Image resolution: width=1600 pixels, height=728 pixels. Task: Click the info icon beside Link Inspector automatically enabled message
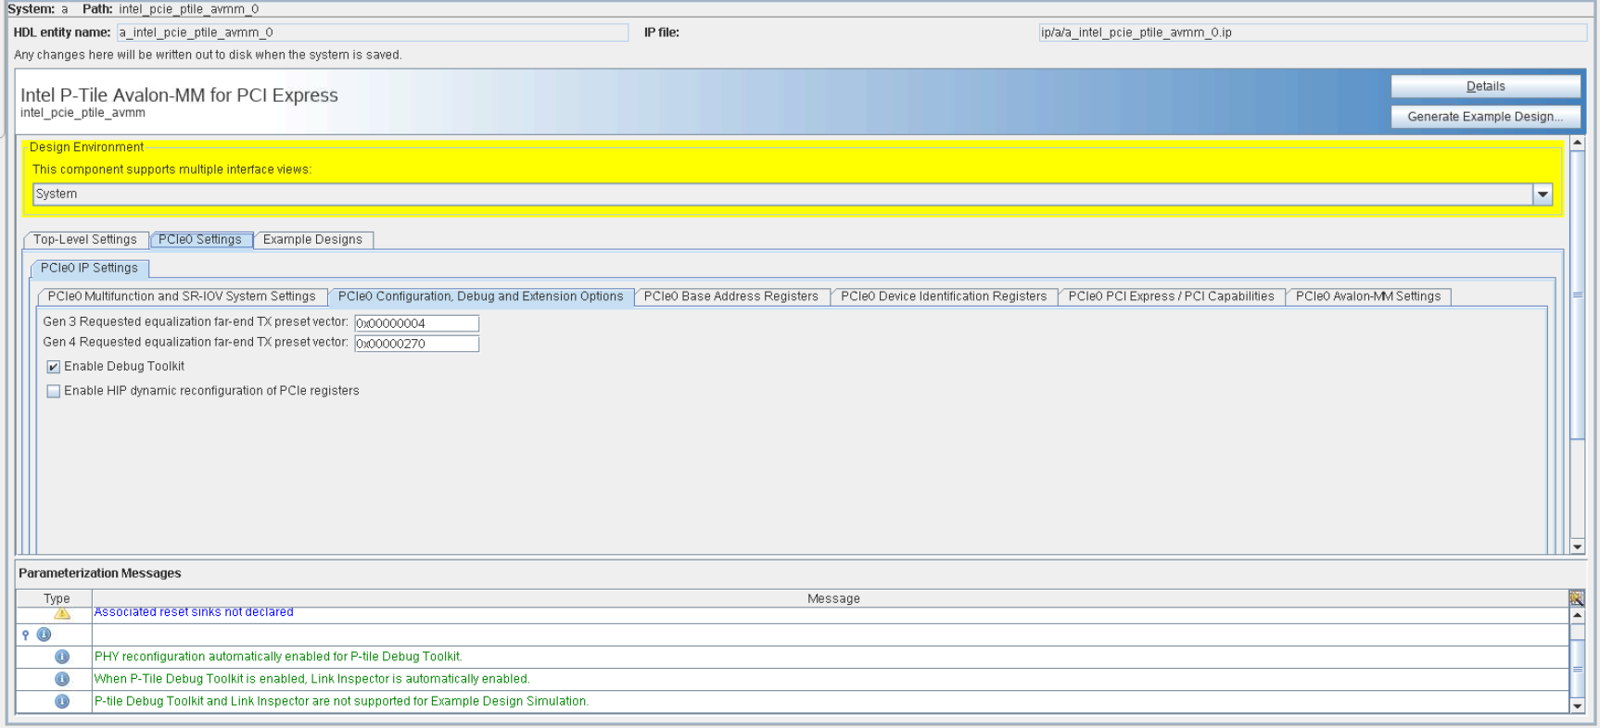point(62,679)
